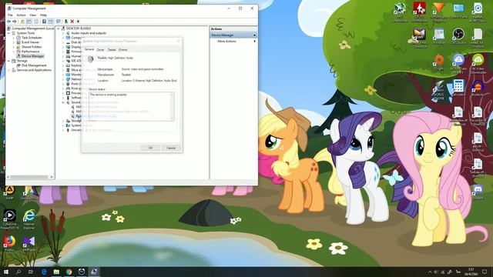
Task: Click the blue Help icon in the toolbar
Action: coord(44,22)
